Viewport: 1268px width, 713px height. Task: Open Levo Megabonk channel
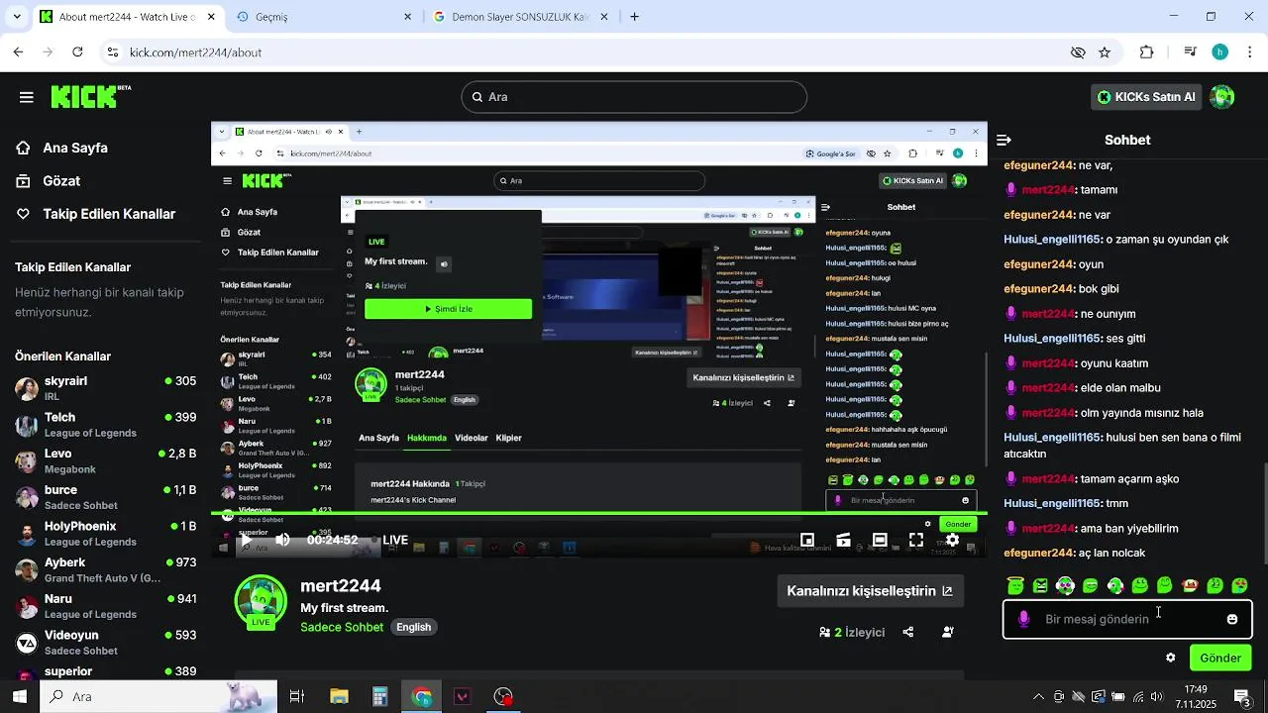(105, 460)
